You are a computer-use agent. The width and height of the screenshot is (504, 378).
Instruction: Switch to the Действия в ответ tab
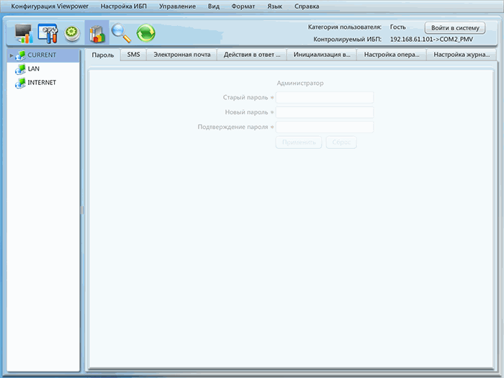[x=252, y=55]
